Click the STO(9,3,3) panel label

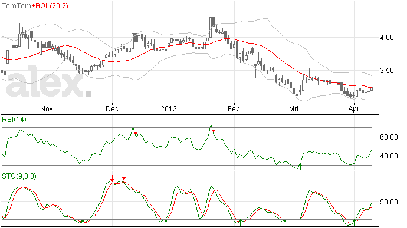coord(19,176)
